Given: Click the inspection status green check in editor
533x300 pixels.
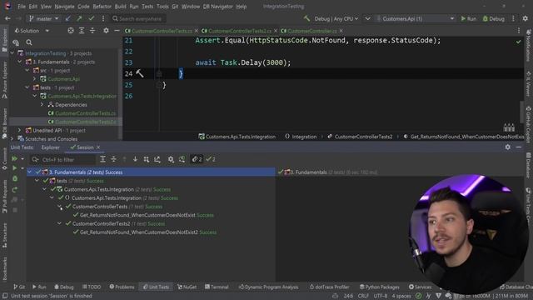Looking at the screenshot, I should point(518,42).
